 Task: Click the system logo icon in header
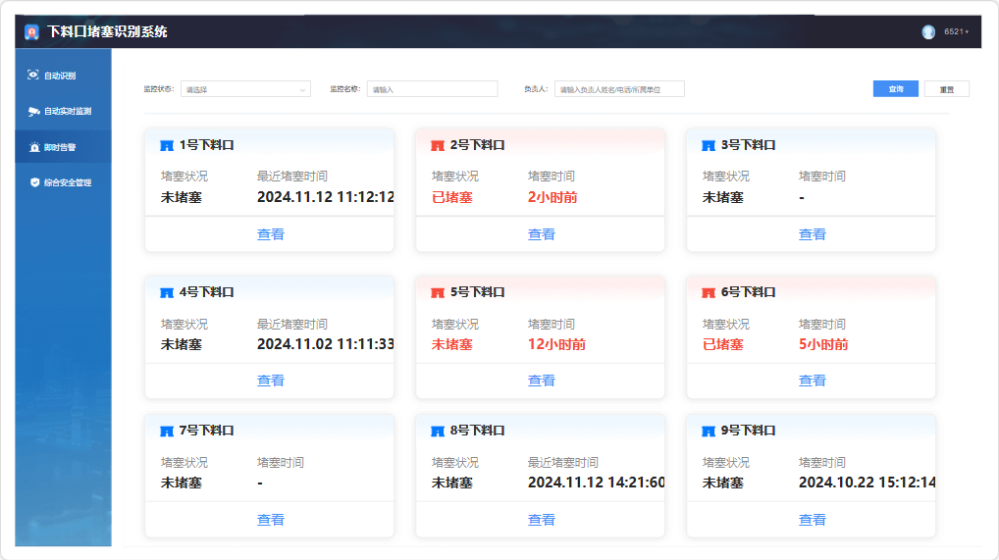32,31
